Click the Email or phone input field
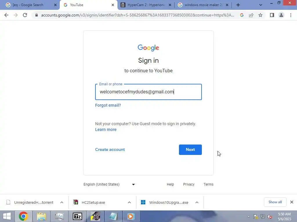 point(148,92)
